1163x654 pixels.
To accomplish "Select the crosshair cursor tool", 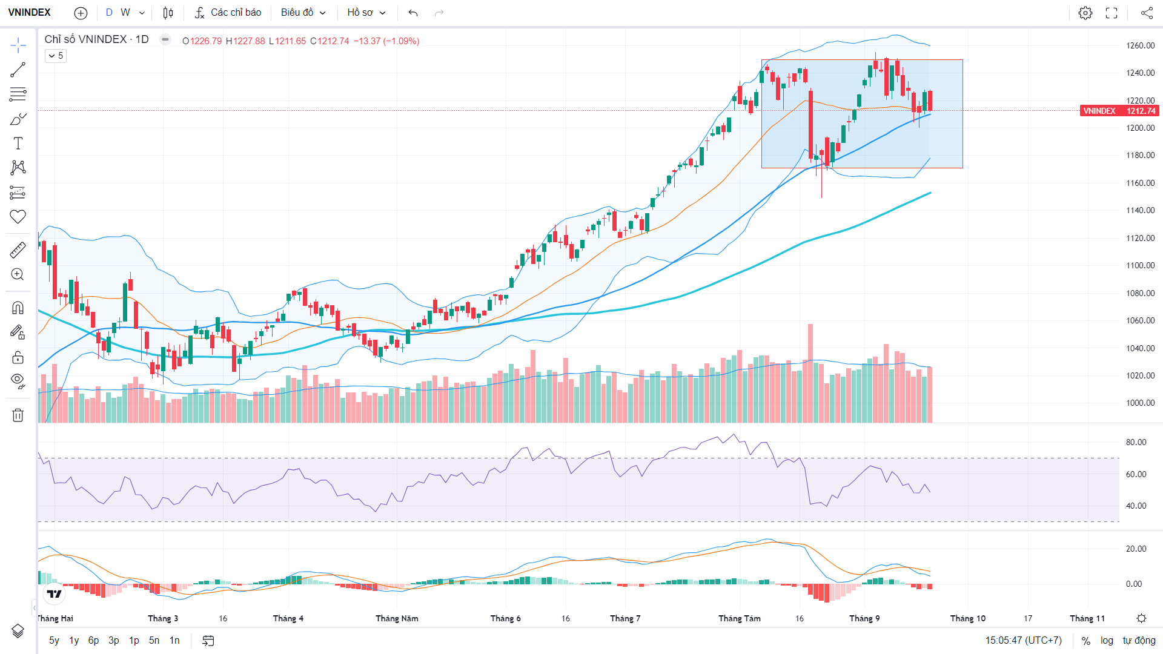I will pyautogui.click(x=18, y=45).
